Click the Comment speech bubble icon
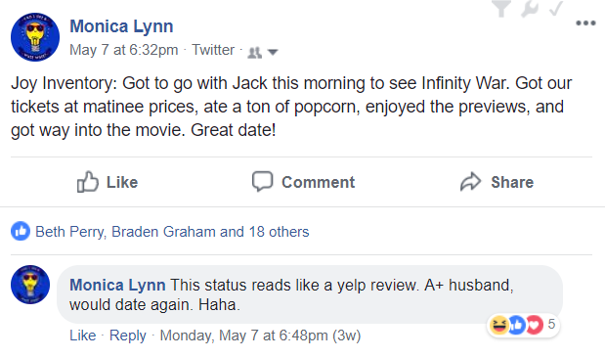 [x=262, y=181]
